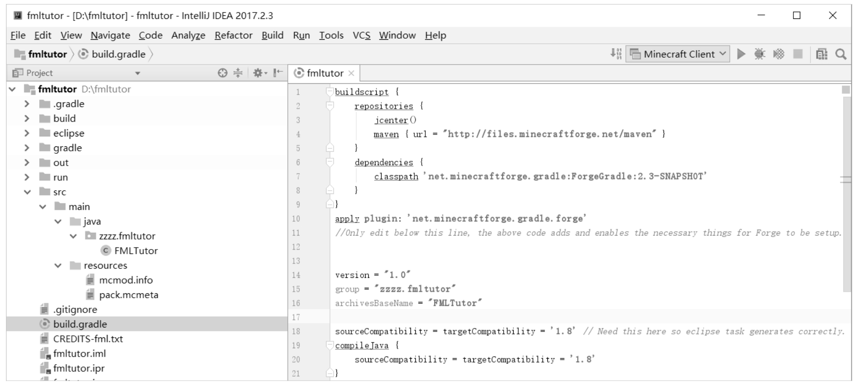Viewport: 858px width, 387px height.
Task: Collapse the src folder node
Action: point(27,192)
